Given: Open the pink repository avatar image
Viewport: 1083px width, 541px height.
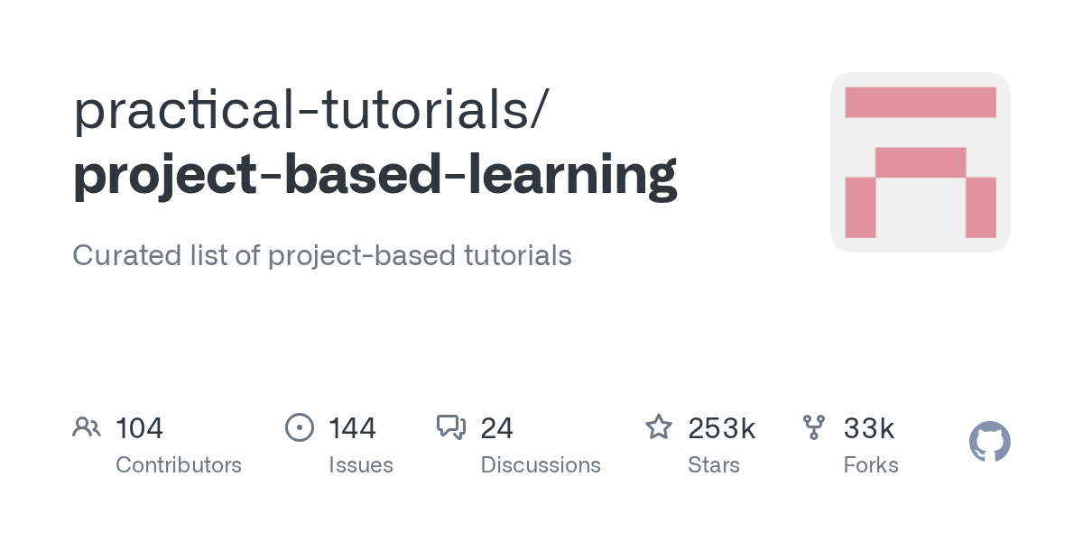Looking at the screenshot, I should pyautogui.click(x=920, y=162).
